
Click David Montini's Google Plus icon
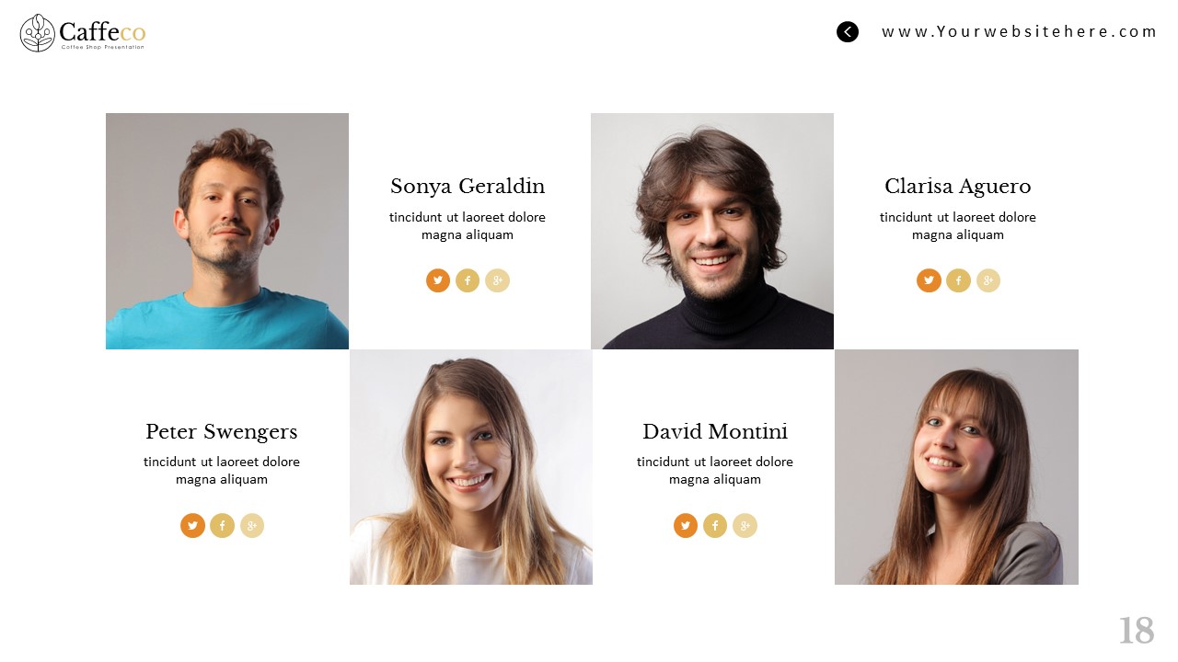coord(745,526)
